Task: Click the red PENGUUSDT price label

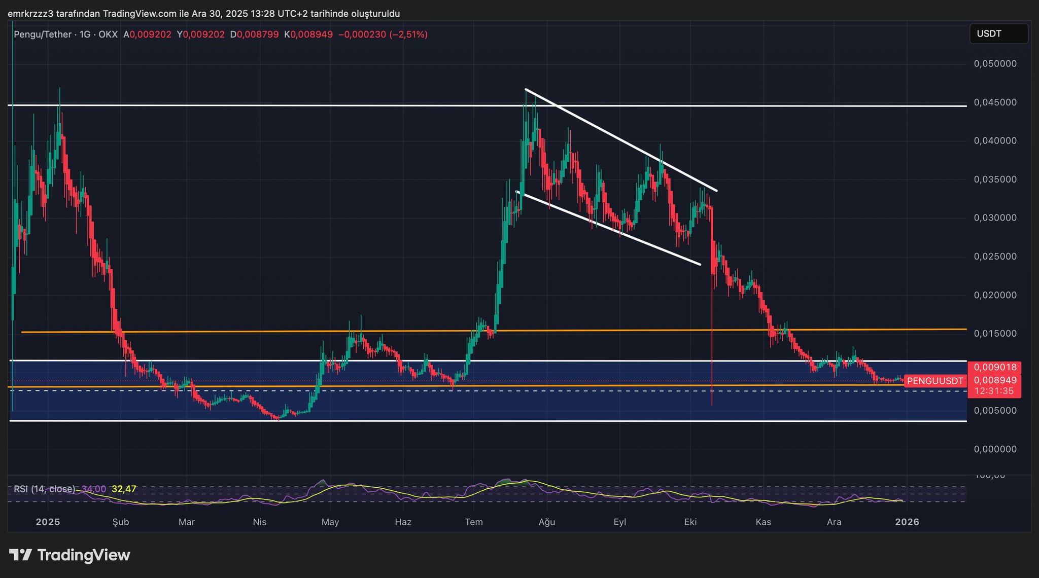Action: coord(934,381)
